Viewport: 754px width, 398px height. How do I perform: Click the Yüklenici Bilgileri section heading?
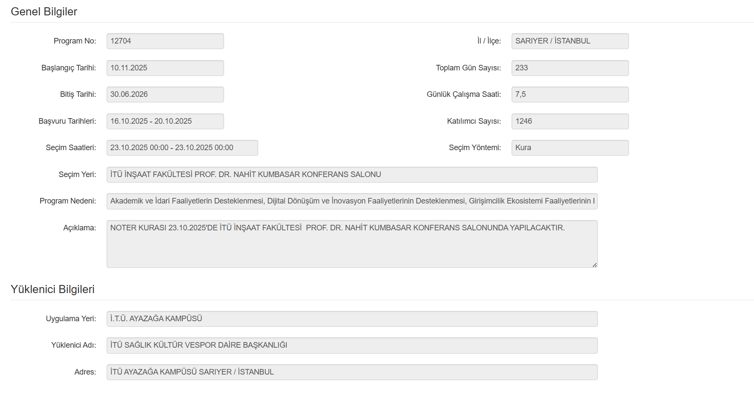coord(52,289)
